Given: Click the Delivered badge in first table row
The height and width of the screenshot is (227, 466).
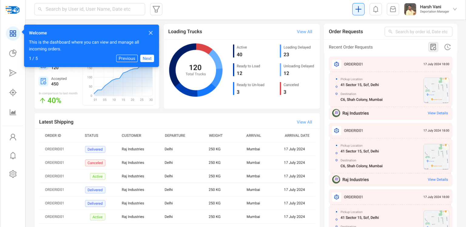Looking at the screenshot, I should (x=95, y=149).
